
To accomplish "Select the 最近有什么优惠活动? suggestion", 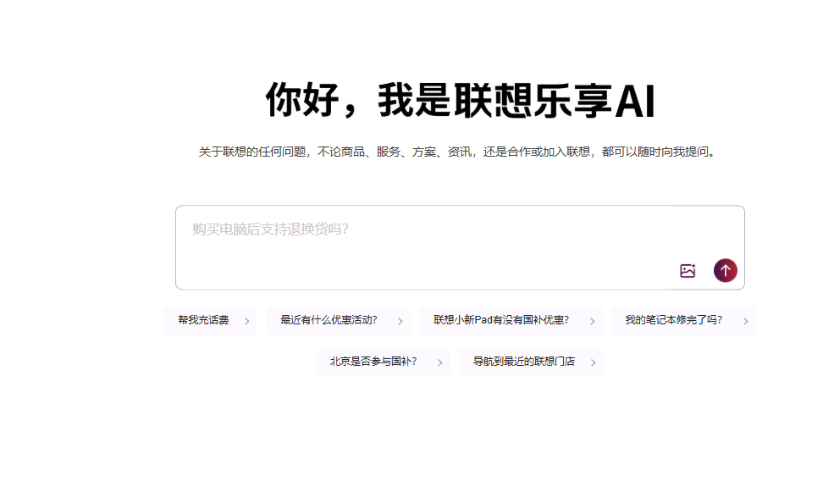I will pyautogui.click(x=338, y=321).
